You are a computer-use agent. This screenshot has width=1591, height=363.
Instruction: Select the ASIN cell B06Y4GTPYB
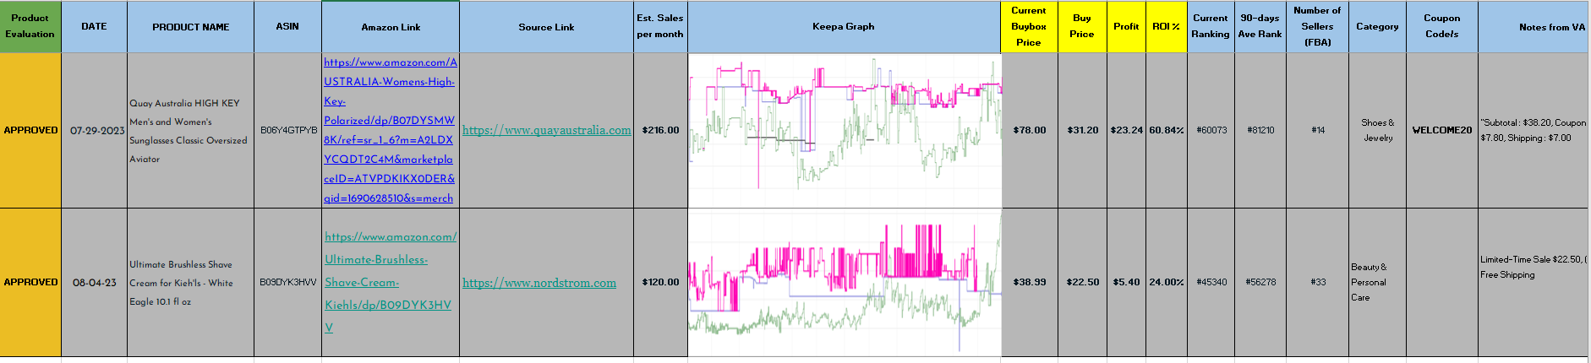pos(288,130)
